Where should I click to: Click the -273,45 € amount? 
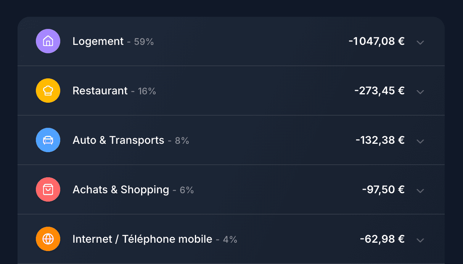pos(379,91)
